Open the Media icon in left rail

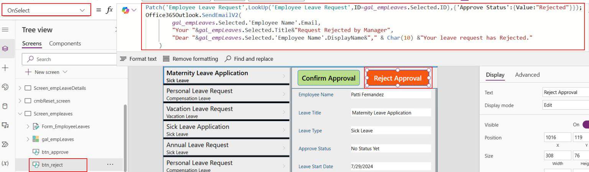click(5, 125)
